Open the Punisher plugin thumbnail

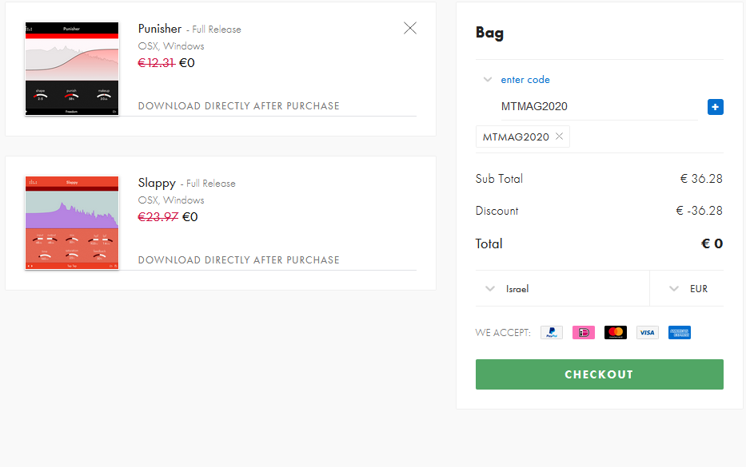pos(72,69)
